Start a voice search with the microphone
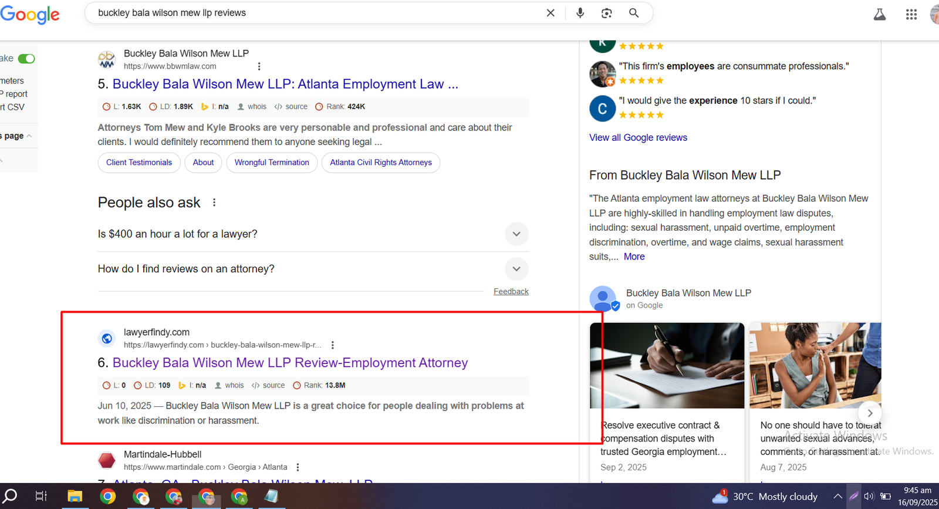The height and width of the screenshot is (509, 939). (x=580, y=13)
